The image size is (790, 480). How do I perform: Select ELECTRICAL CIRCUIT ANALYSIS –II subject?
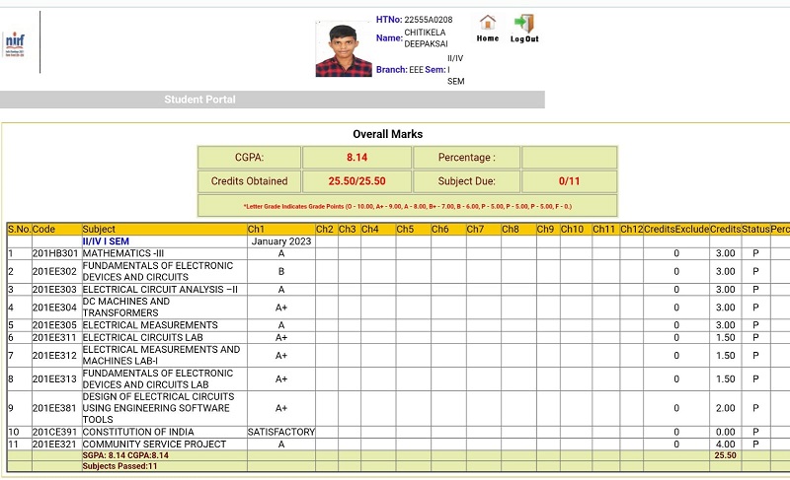[160, 290]
